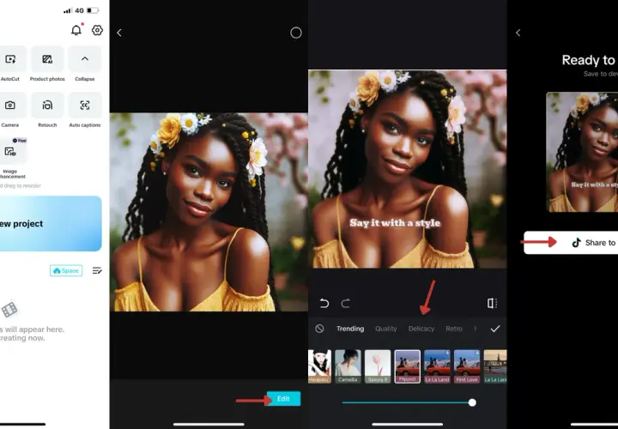This screenshot has height=429, width=618.
Task: Open the Space cloud button
Action: click(66, 270)
